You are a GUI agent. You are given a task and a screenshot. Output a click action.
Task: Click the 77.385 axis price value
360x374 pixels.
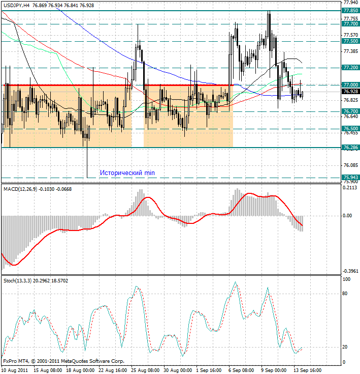pyautogui.click(x=351, y=51)
